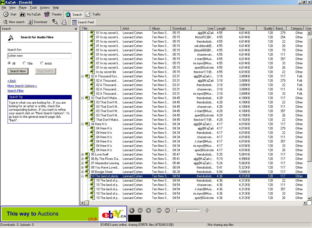Toggle the Search Field panel button
The width and height of the screenshot is (312, 228).
(83, 22)
